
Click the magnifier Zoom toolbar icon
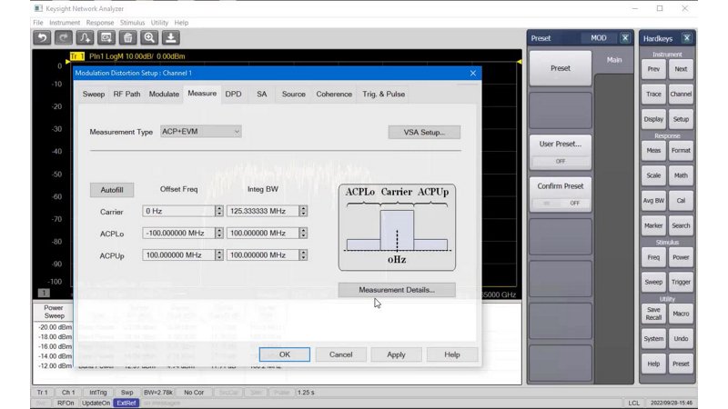(149, 37)
